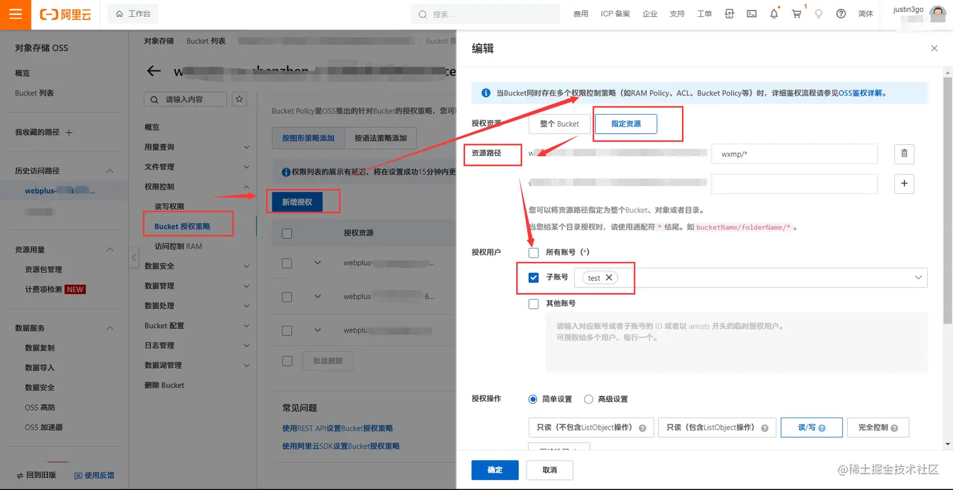Check the first policy row checkbox

[287, 263]
